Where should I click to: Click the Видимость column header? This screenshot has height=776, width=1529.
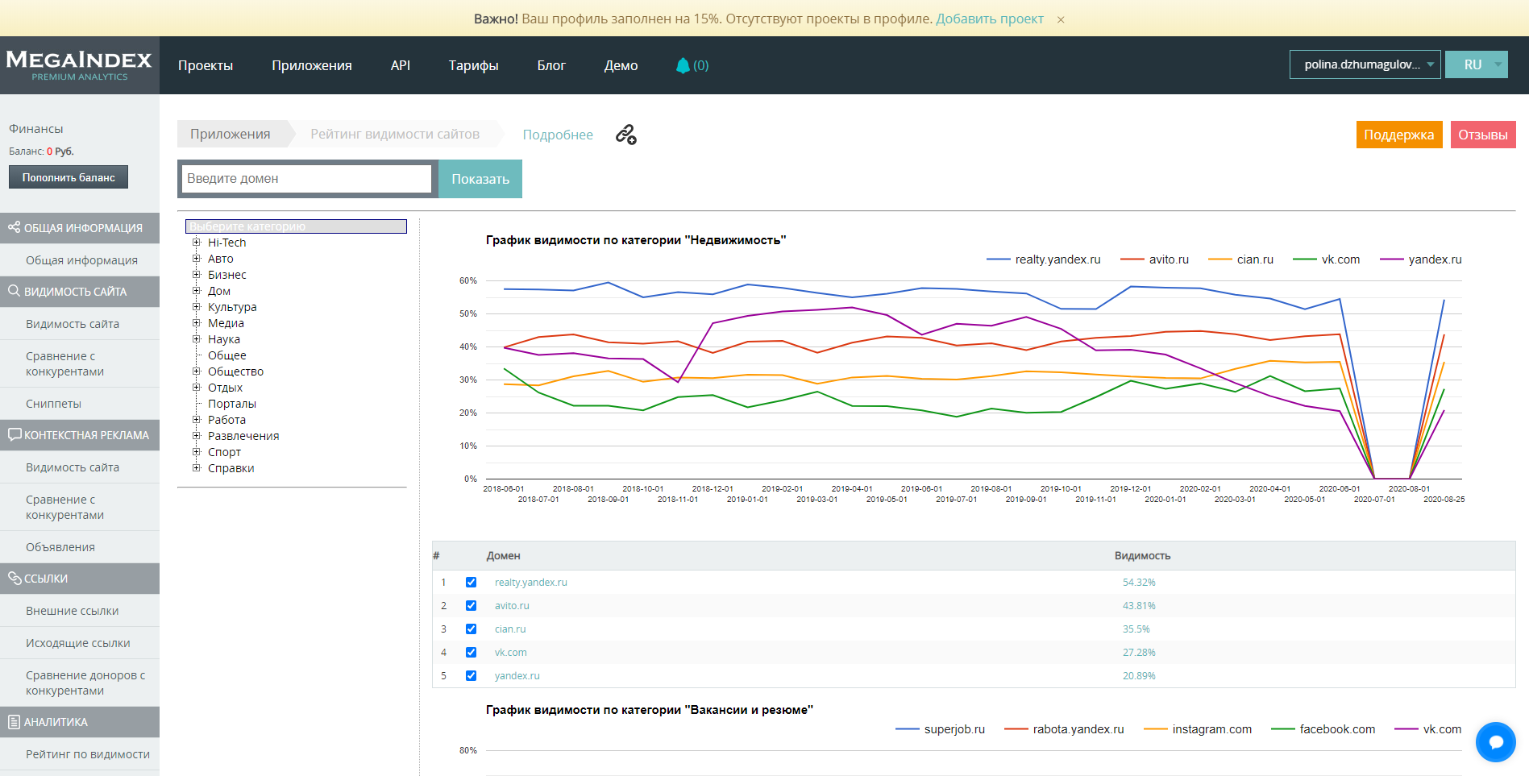coord(1142,556)
